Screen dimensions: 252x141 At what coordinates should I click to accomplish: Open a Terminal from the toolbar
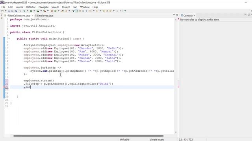(x=16, y=11)
